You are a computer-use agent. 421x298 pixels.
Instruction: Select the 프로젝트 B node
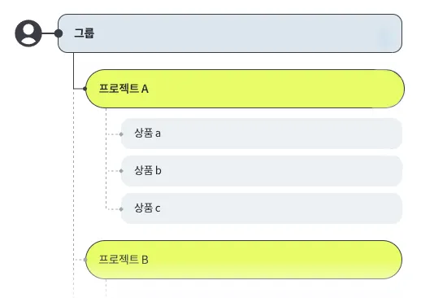(244, 260)
